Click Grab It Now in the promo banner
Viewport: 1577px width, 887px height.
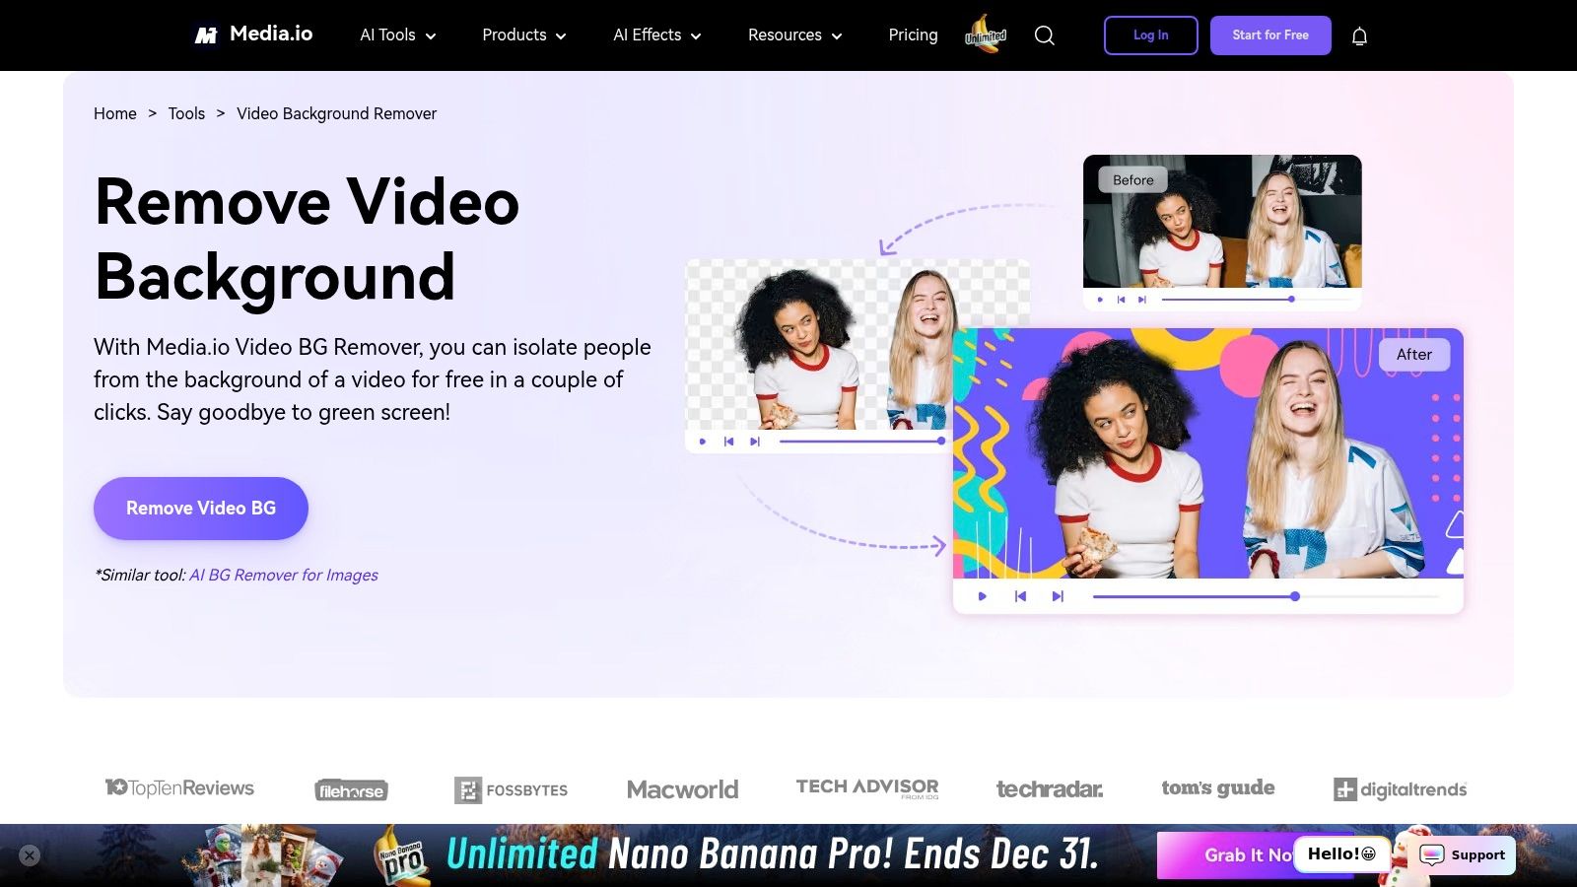point(1253,855)
